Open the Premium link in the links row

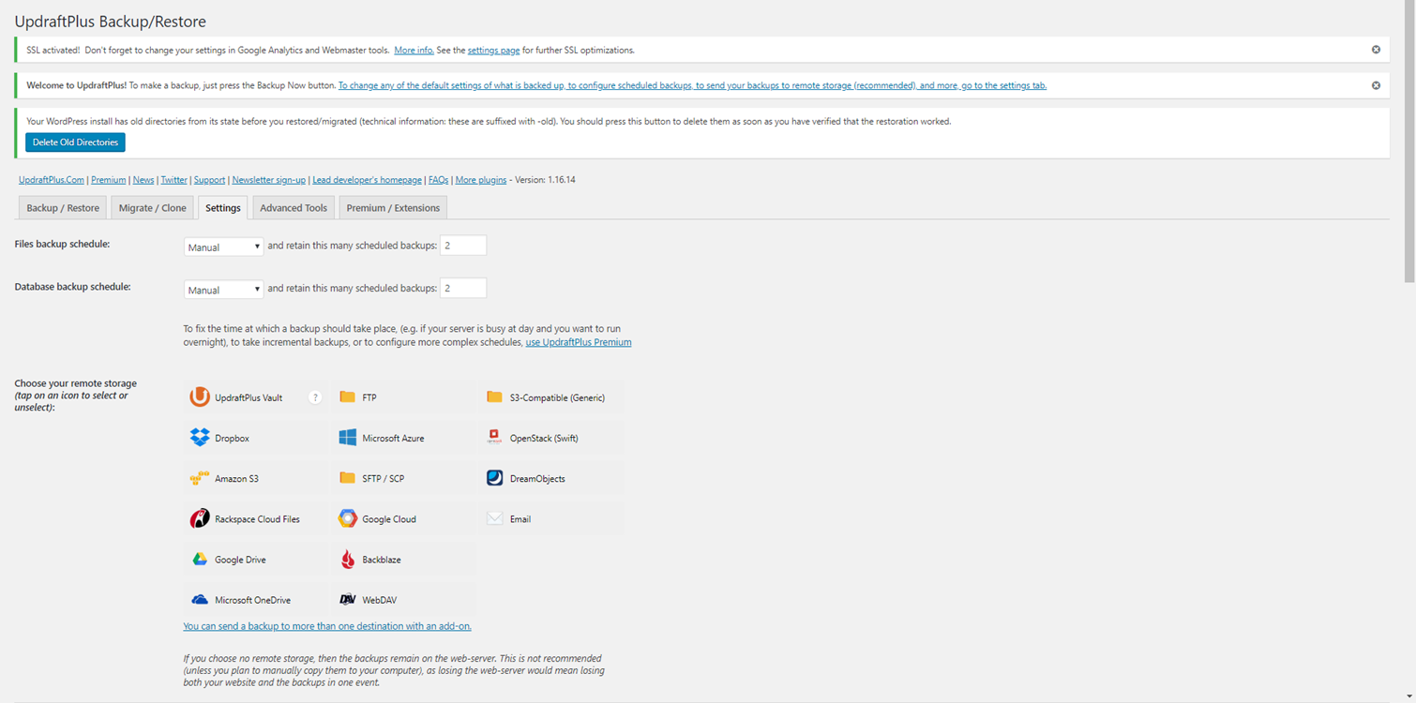[x=108, y=180]
